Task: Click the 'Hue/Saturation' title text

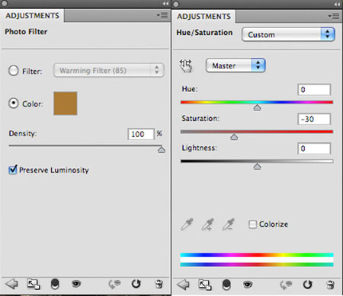Action: click(x=204, y=33)
